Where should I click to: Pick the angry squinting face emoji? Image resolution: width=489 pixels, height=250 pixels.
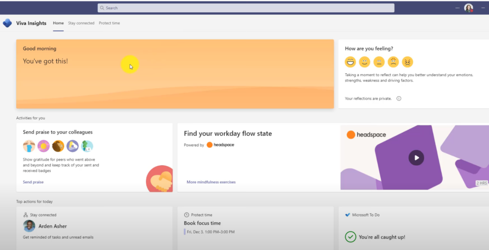(407, 62)
